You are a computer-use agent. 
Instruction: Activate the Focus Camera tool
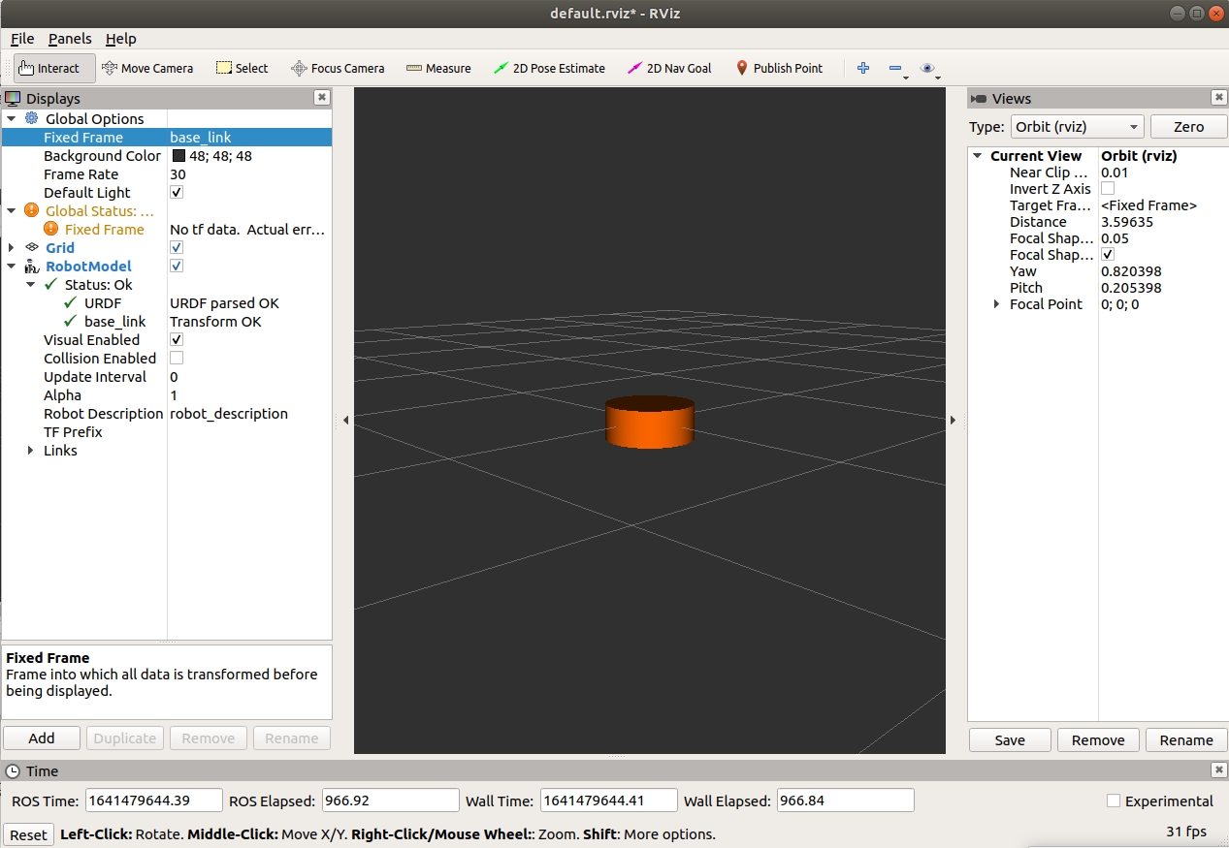coord(338,68)
